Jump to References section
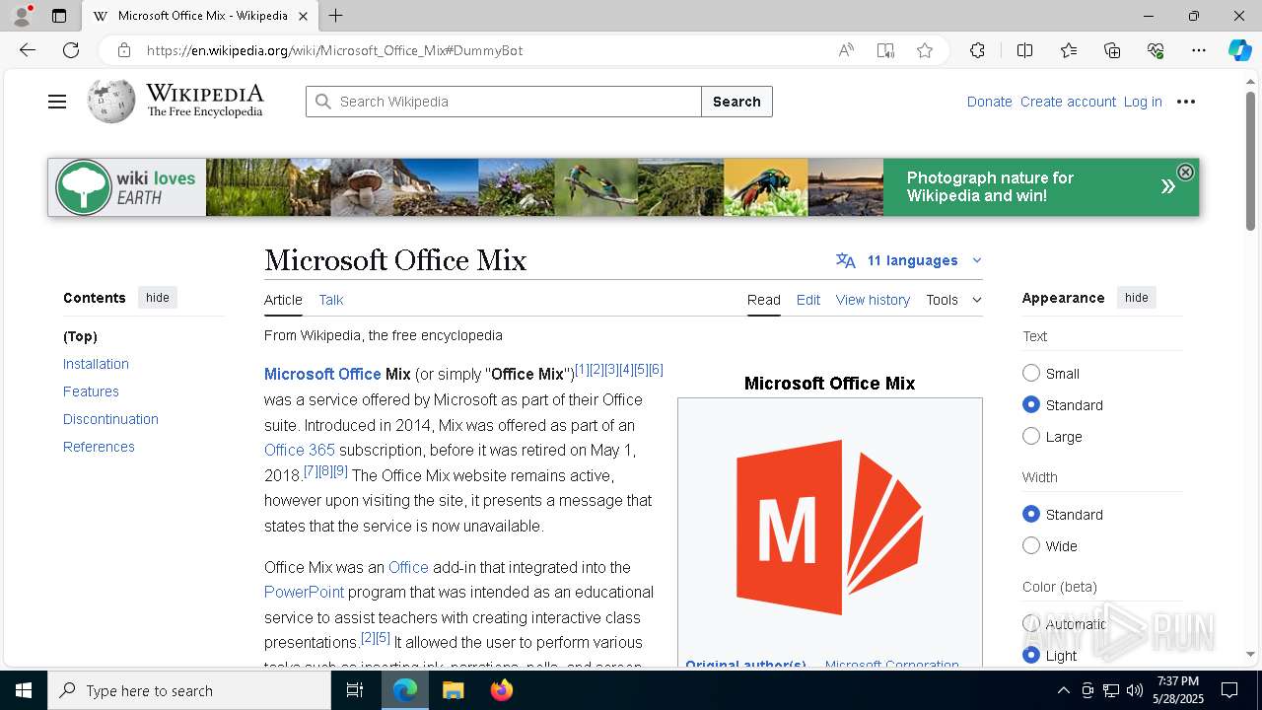Screen dimensions: 1262x710 [x=99, y=447]
